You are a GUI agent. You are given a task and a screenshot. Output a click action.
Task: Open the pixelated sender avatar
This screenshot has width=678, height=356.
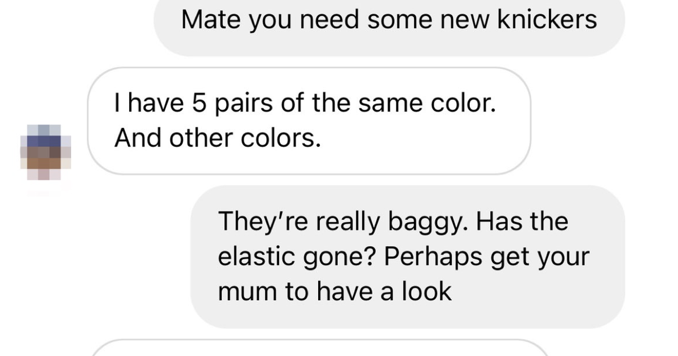pos(46,152)
